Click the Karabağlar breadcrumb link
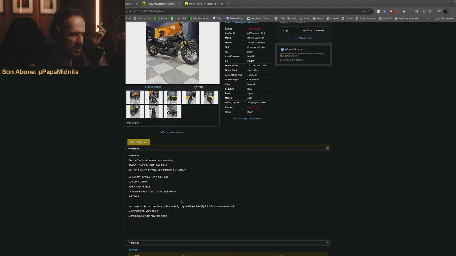This screenshot has width=456, height=256. [x=239, y=22]
